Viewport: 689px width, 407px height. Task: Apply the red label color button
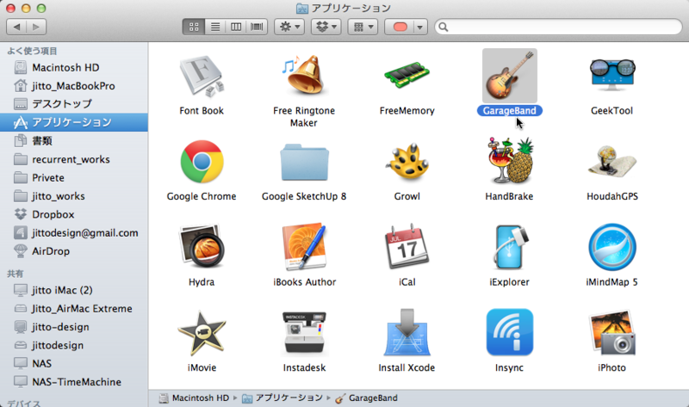click(400, 27)
